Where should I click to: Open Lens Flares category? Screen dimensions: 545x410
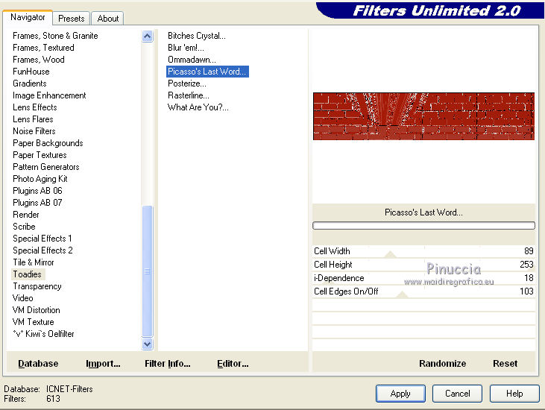[33, 119]
